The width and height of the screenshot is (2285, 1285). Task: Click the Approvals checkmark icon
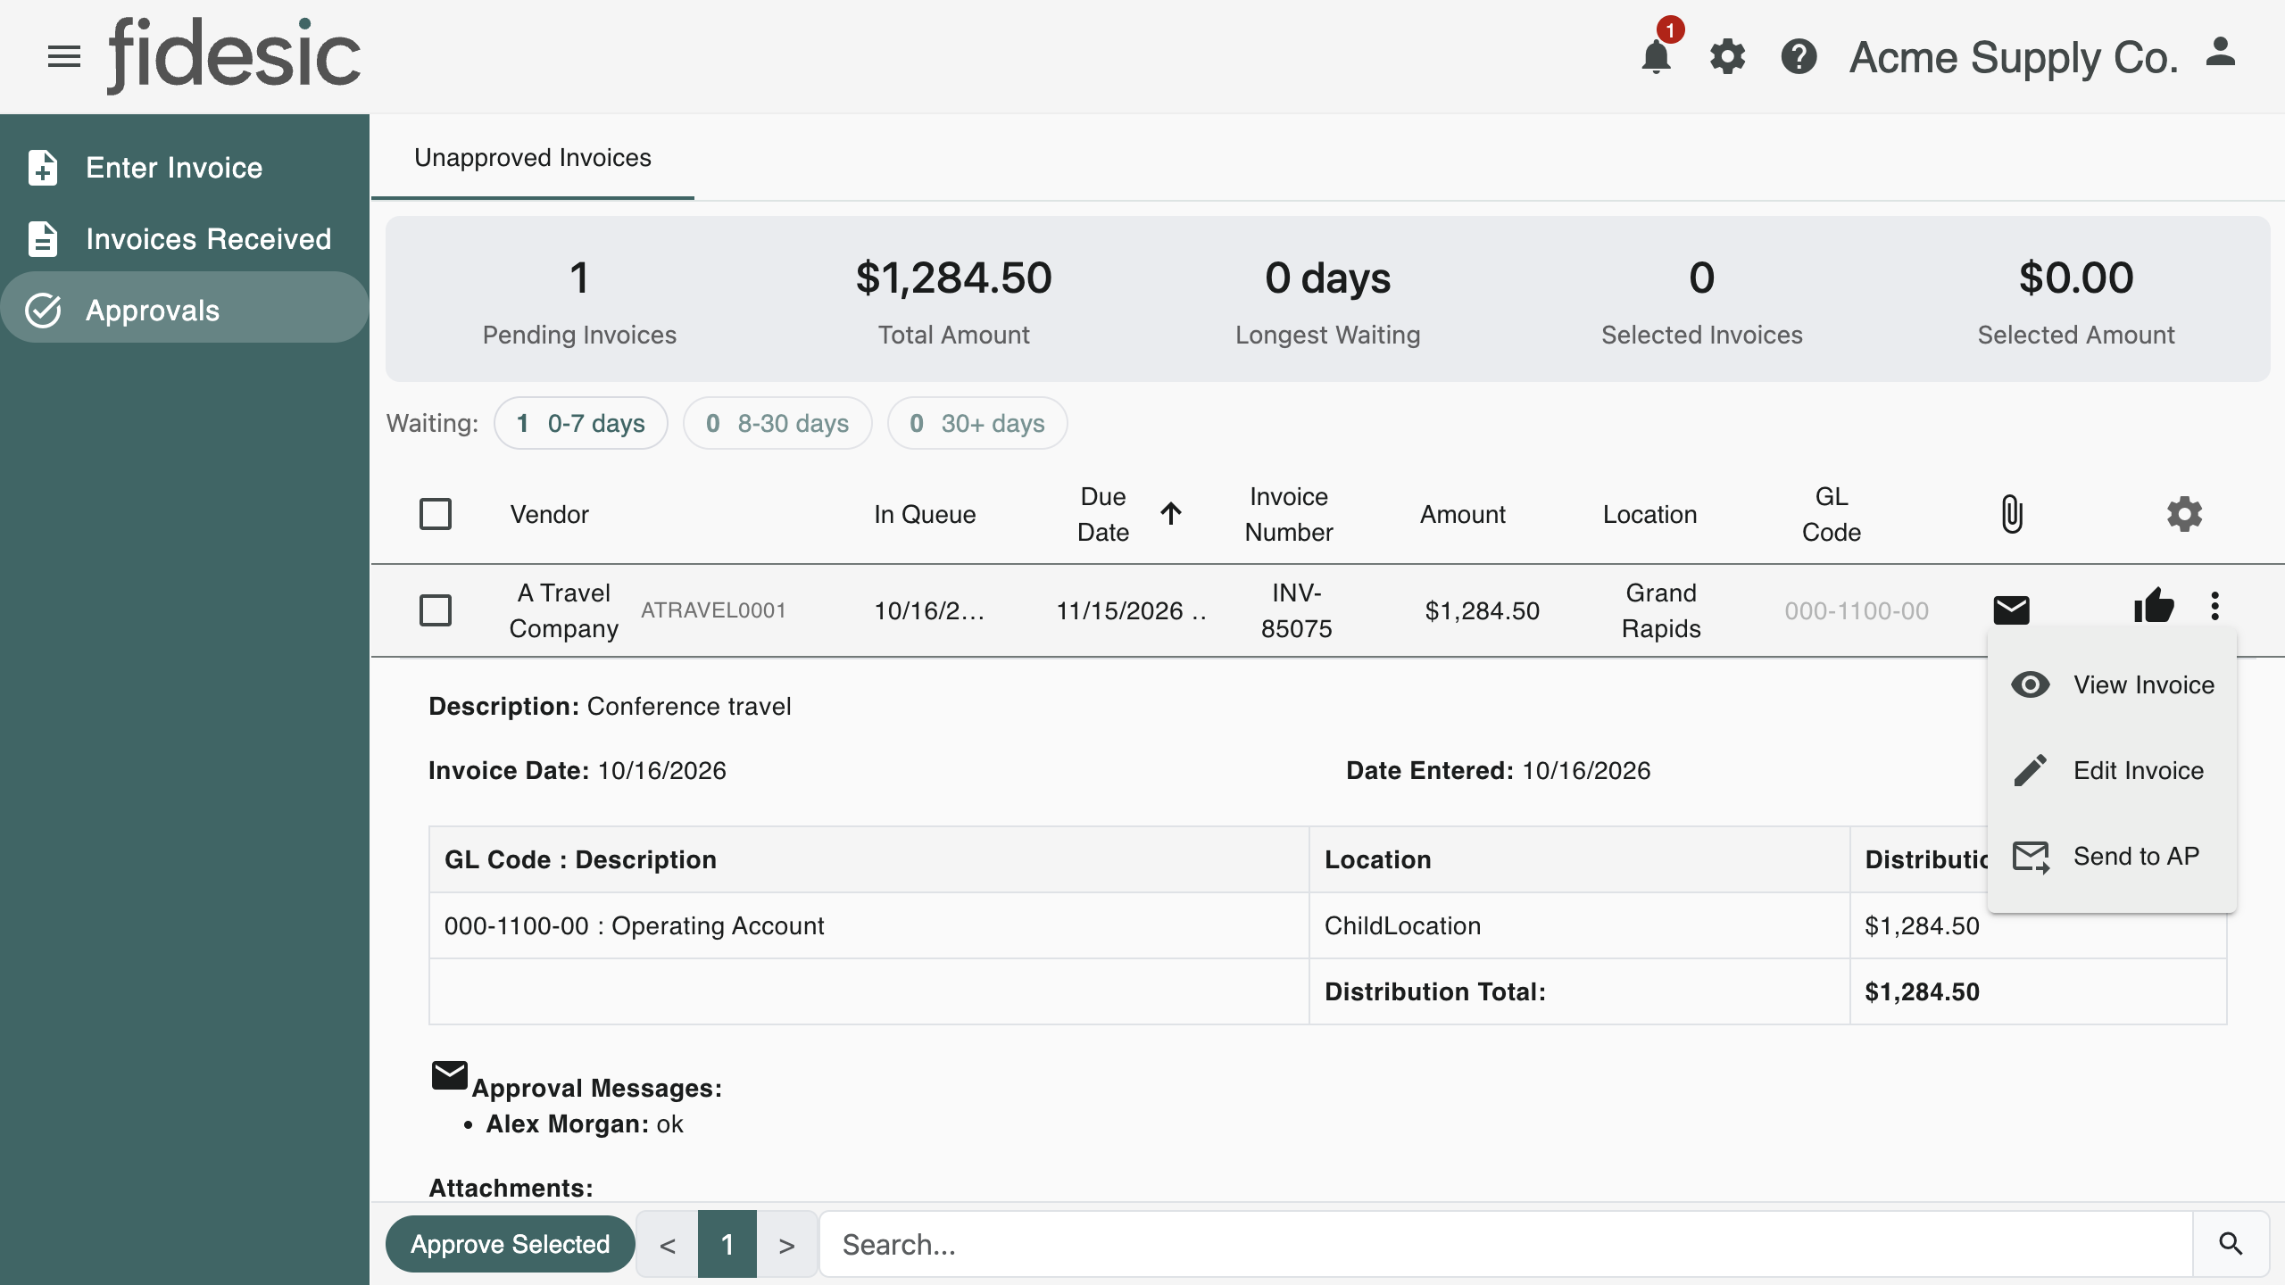click(43, 311)
